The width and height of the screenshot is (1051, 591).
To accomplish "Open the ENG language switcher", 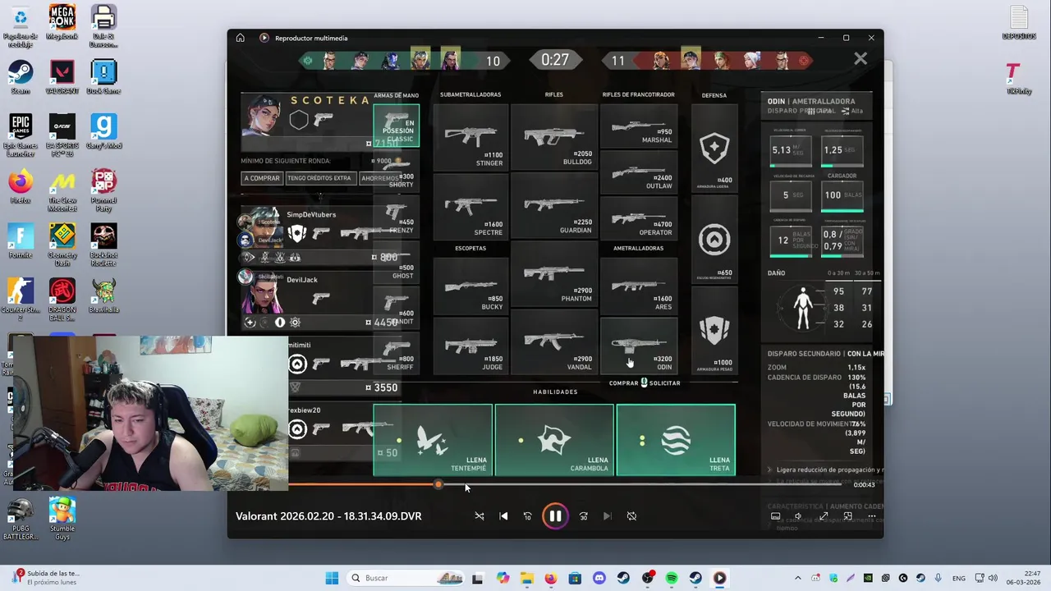I will coord(957,578).
